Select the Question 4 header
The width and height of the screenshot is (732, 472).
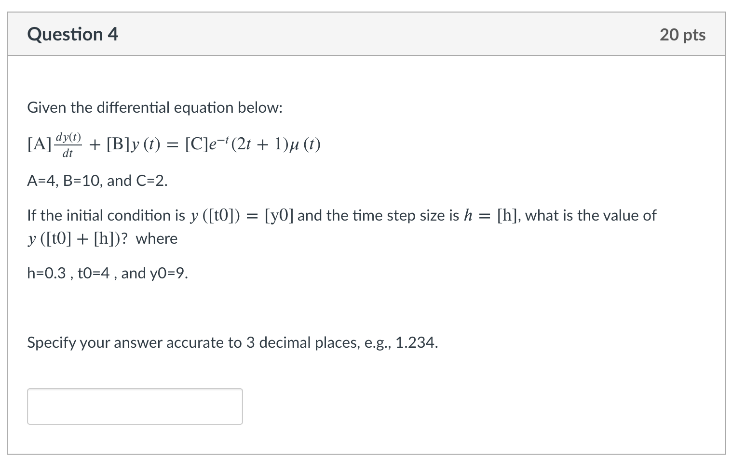click(x=73, y=34)
